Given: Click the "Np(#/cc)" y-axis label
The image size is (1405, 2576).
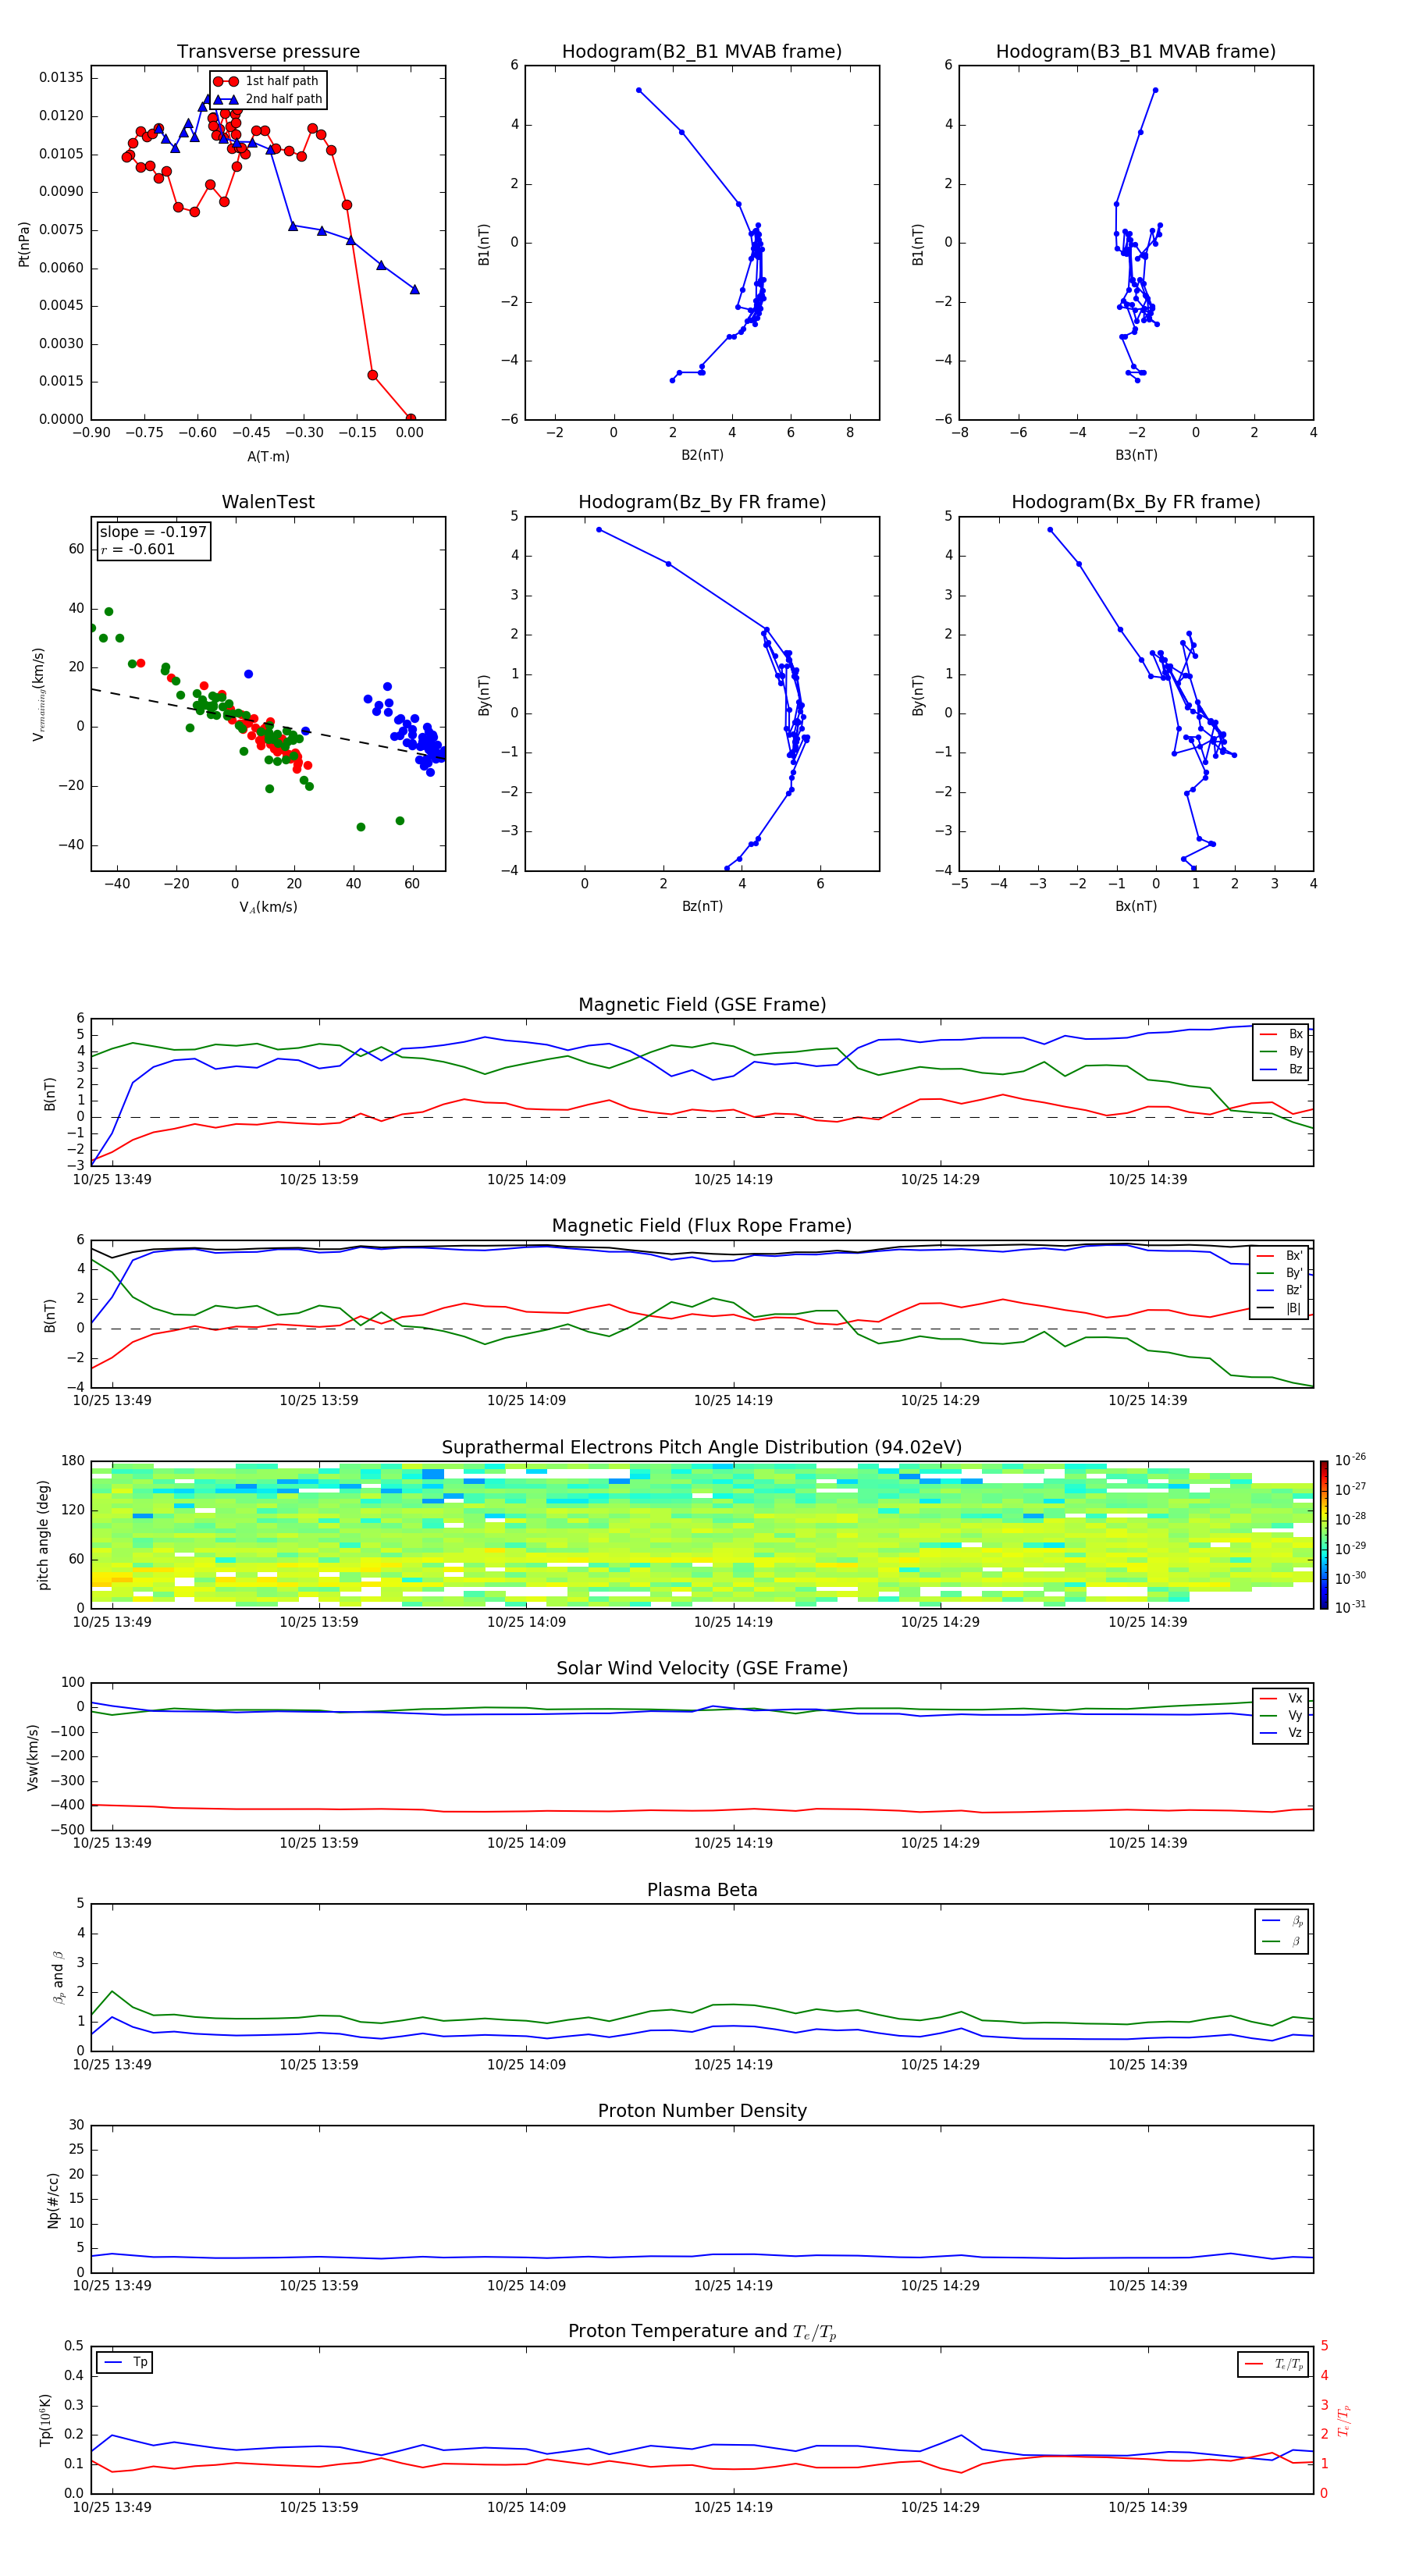Looking at the screenshot, I should [x=53, y=2200].
